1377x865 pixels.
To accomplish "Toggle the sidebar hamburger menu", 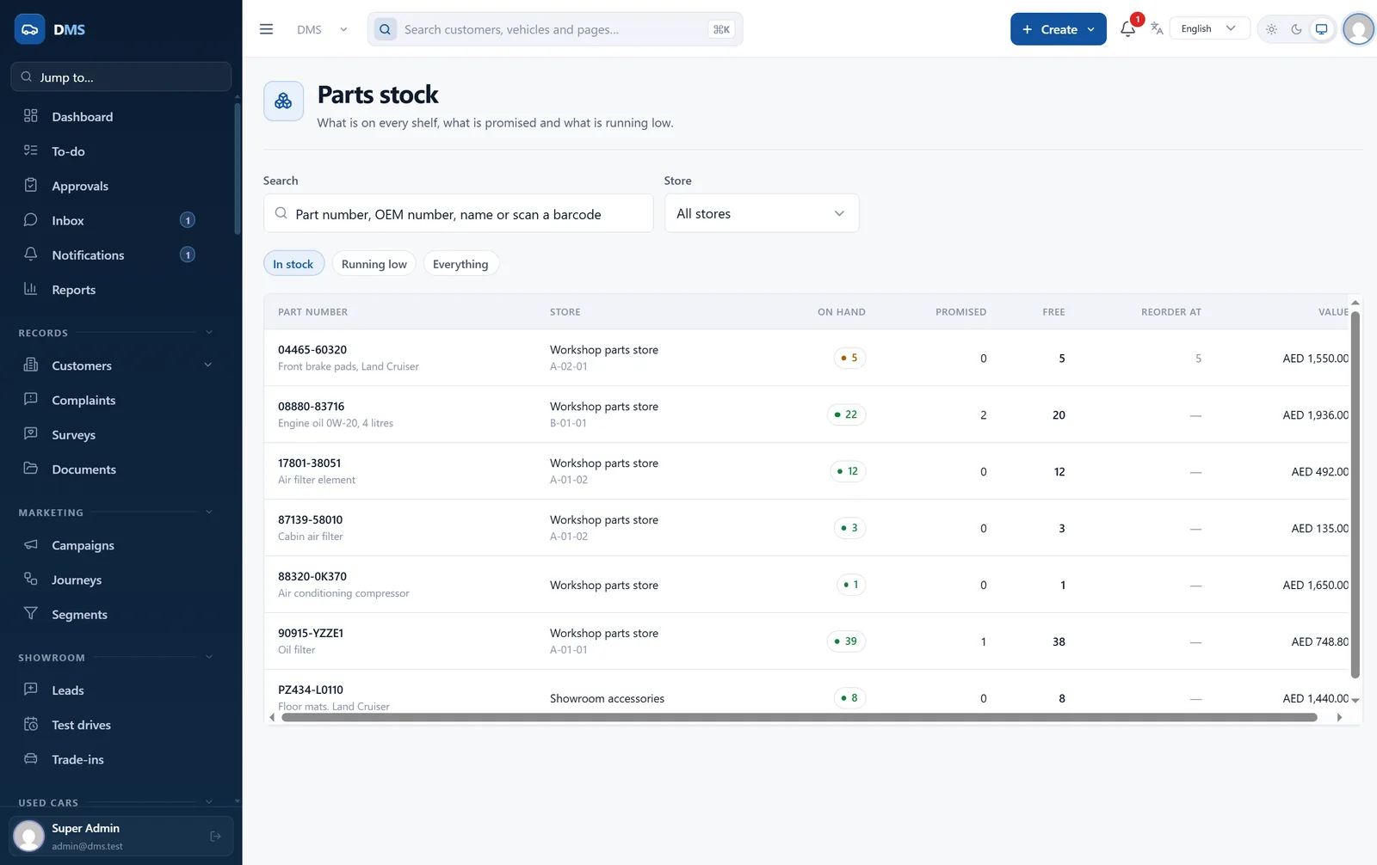I will pyautogui.click(x=267, y=29).
